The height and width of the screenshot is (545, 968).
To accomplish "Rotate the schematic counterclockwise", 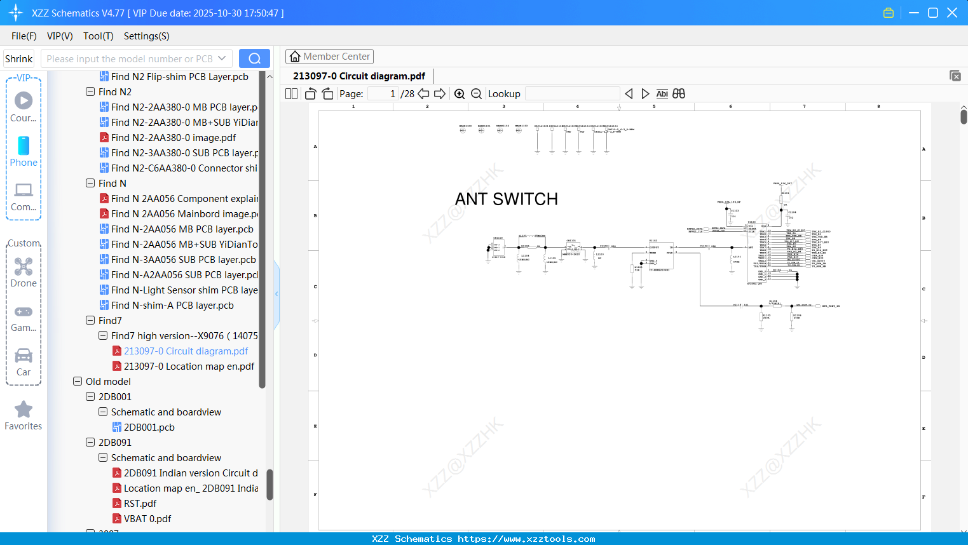I will (310, 93).
